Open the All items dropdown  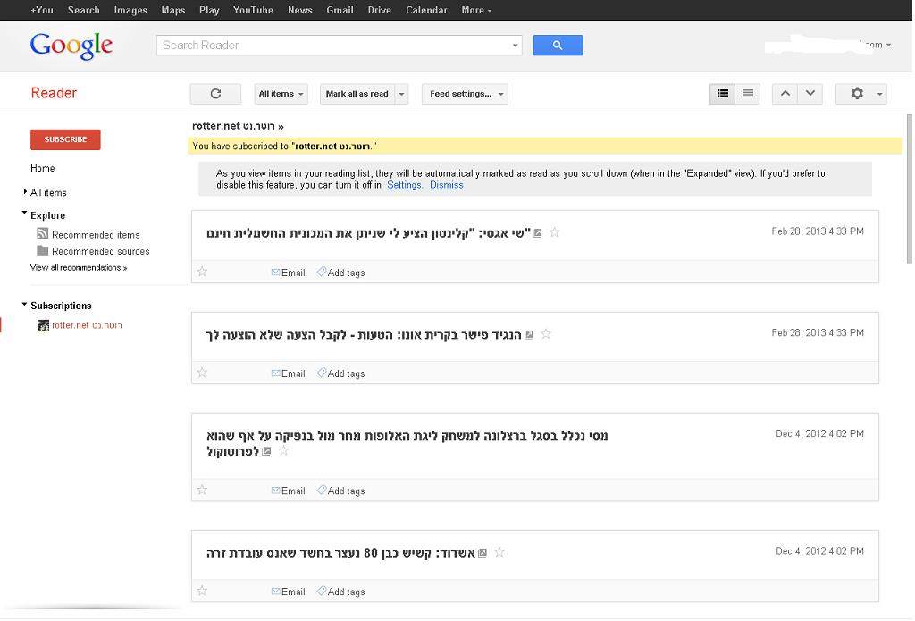coord(281,94)
